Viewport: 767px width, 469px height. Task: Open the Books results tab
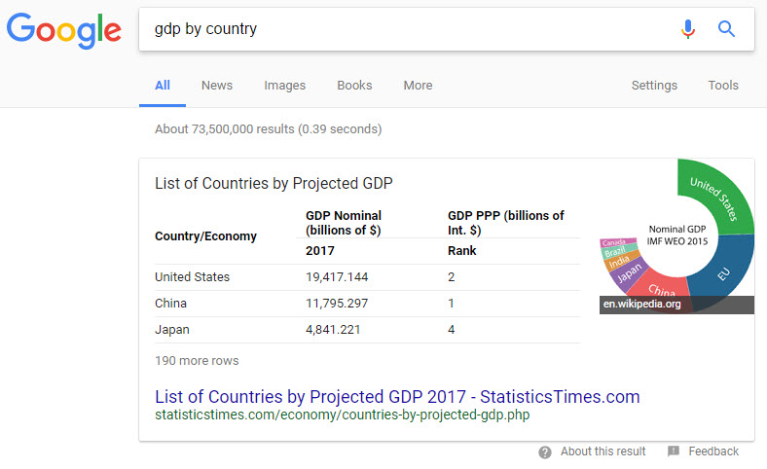(x=354, y=86)
